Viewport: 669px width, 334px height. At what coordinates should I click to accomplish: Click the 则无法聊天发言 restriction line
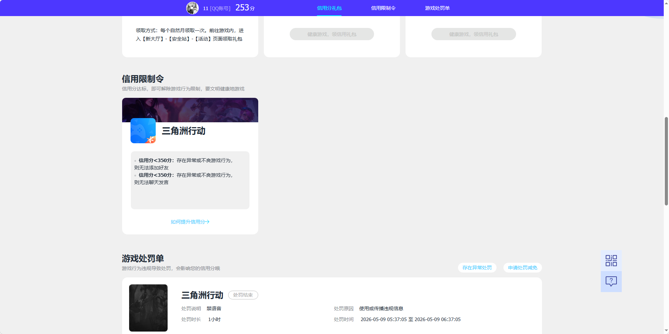point(152,182)
